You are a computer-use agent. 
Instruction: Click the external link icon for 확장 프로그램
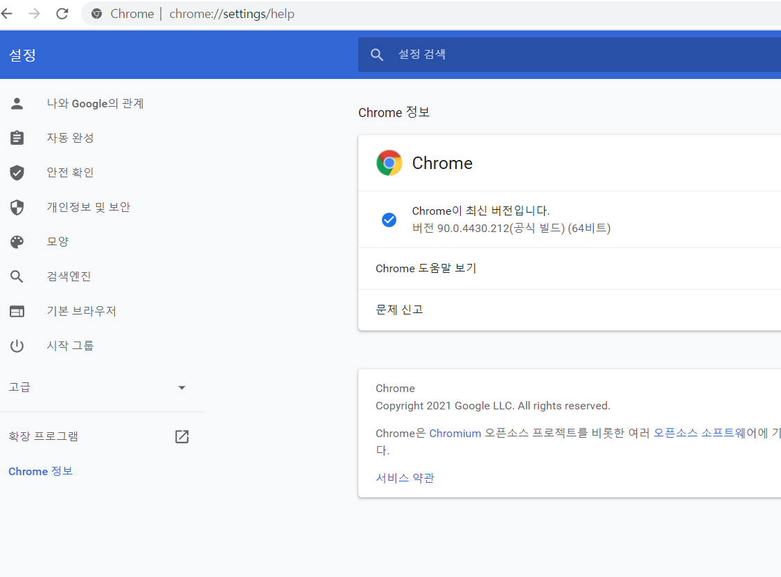coord(182,436)
